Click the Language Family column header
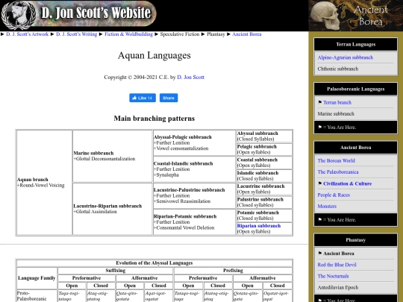This screenshot has height=302, width=403. point(37,278)
